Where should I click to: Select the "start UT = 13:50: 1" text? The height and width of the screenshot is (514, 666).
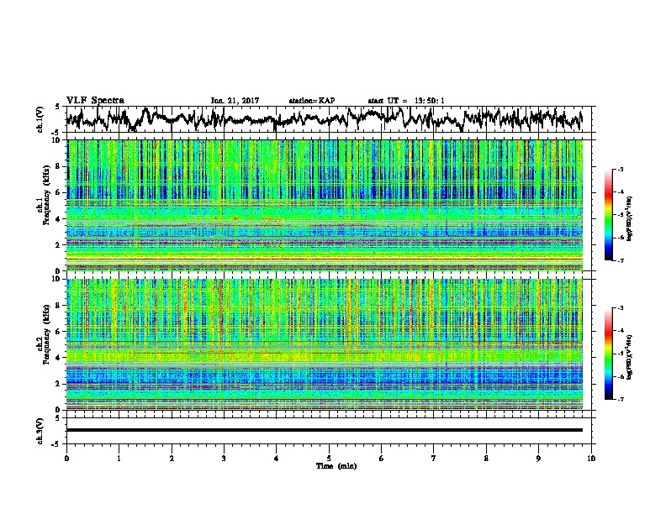(x=406, y=101)
